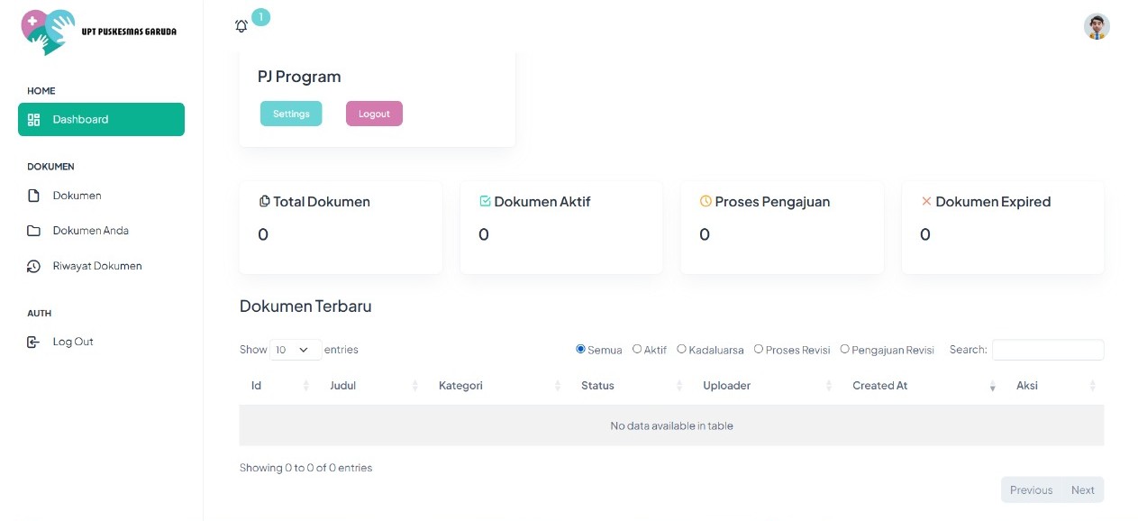
Task: Click the Dokumen file icon in sidebar
Action: 33,195
